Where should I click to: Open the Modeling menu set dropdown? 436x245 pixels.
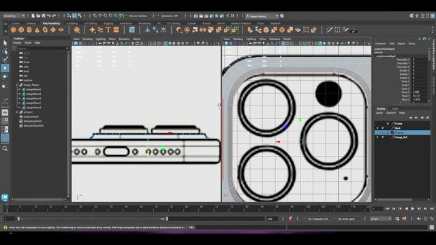(x=14, y=16)
